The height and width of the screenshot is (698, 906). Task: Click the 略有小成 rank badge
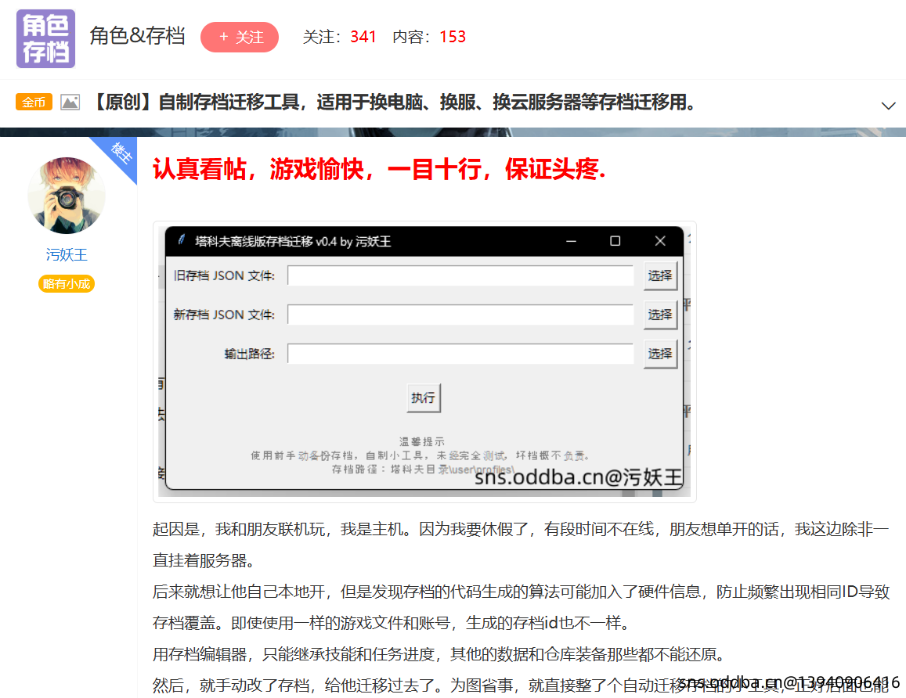67,284
